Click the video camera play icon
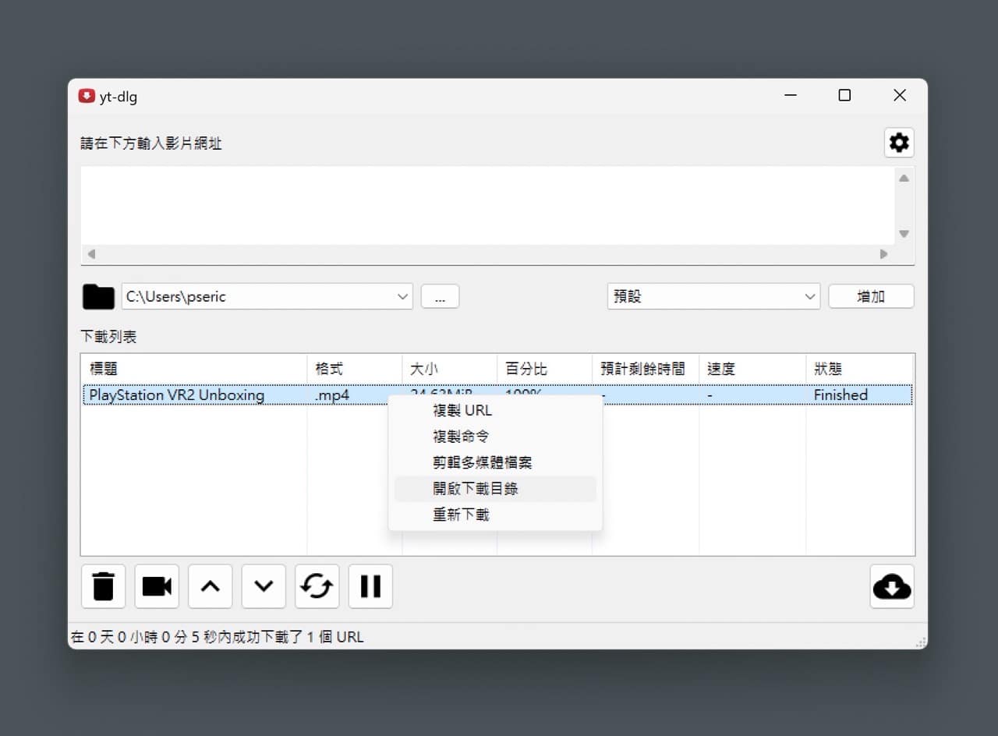This screenshot has height=736, width=998. point(157,586)
